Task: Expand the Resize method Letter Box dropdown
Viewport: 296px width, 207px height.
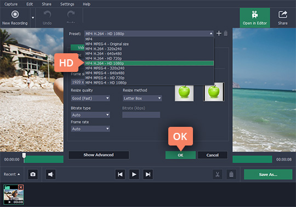Action: 142,98
